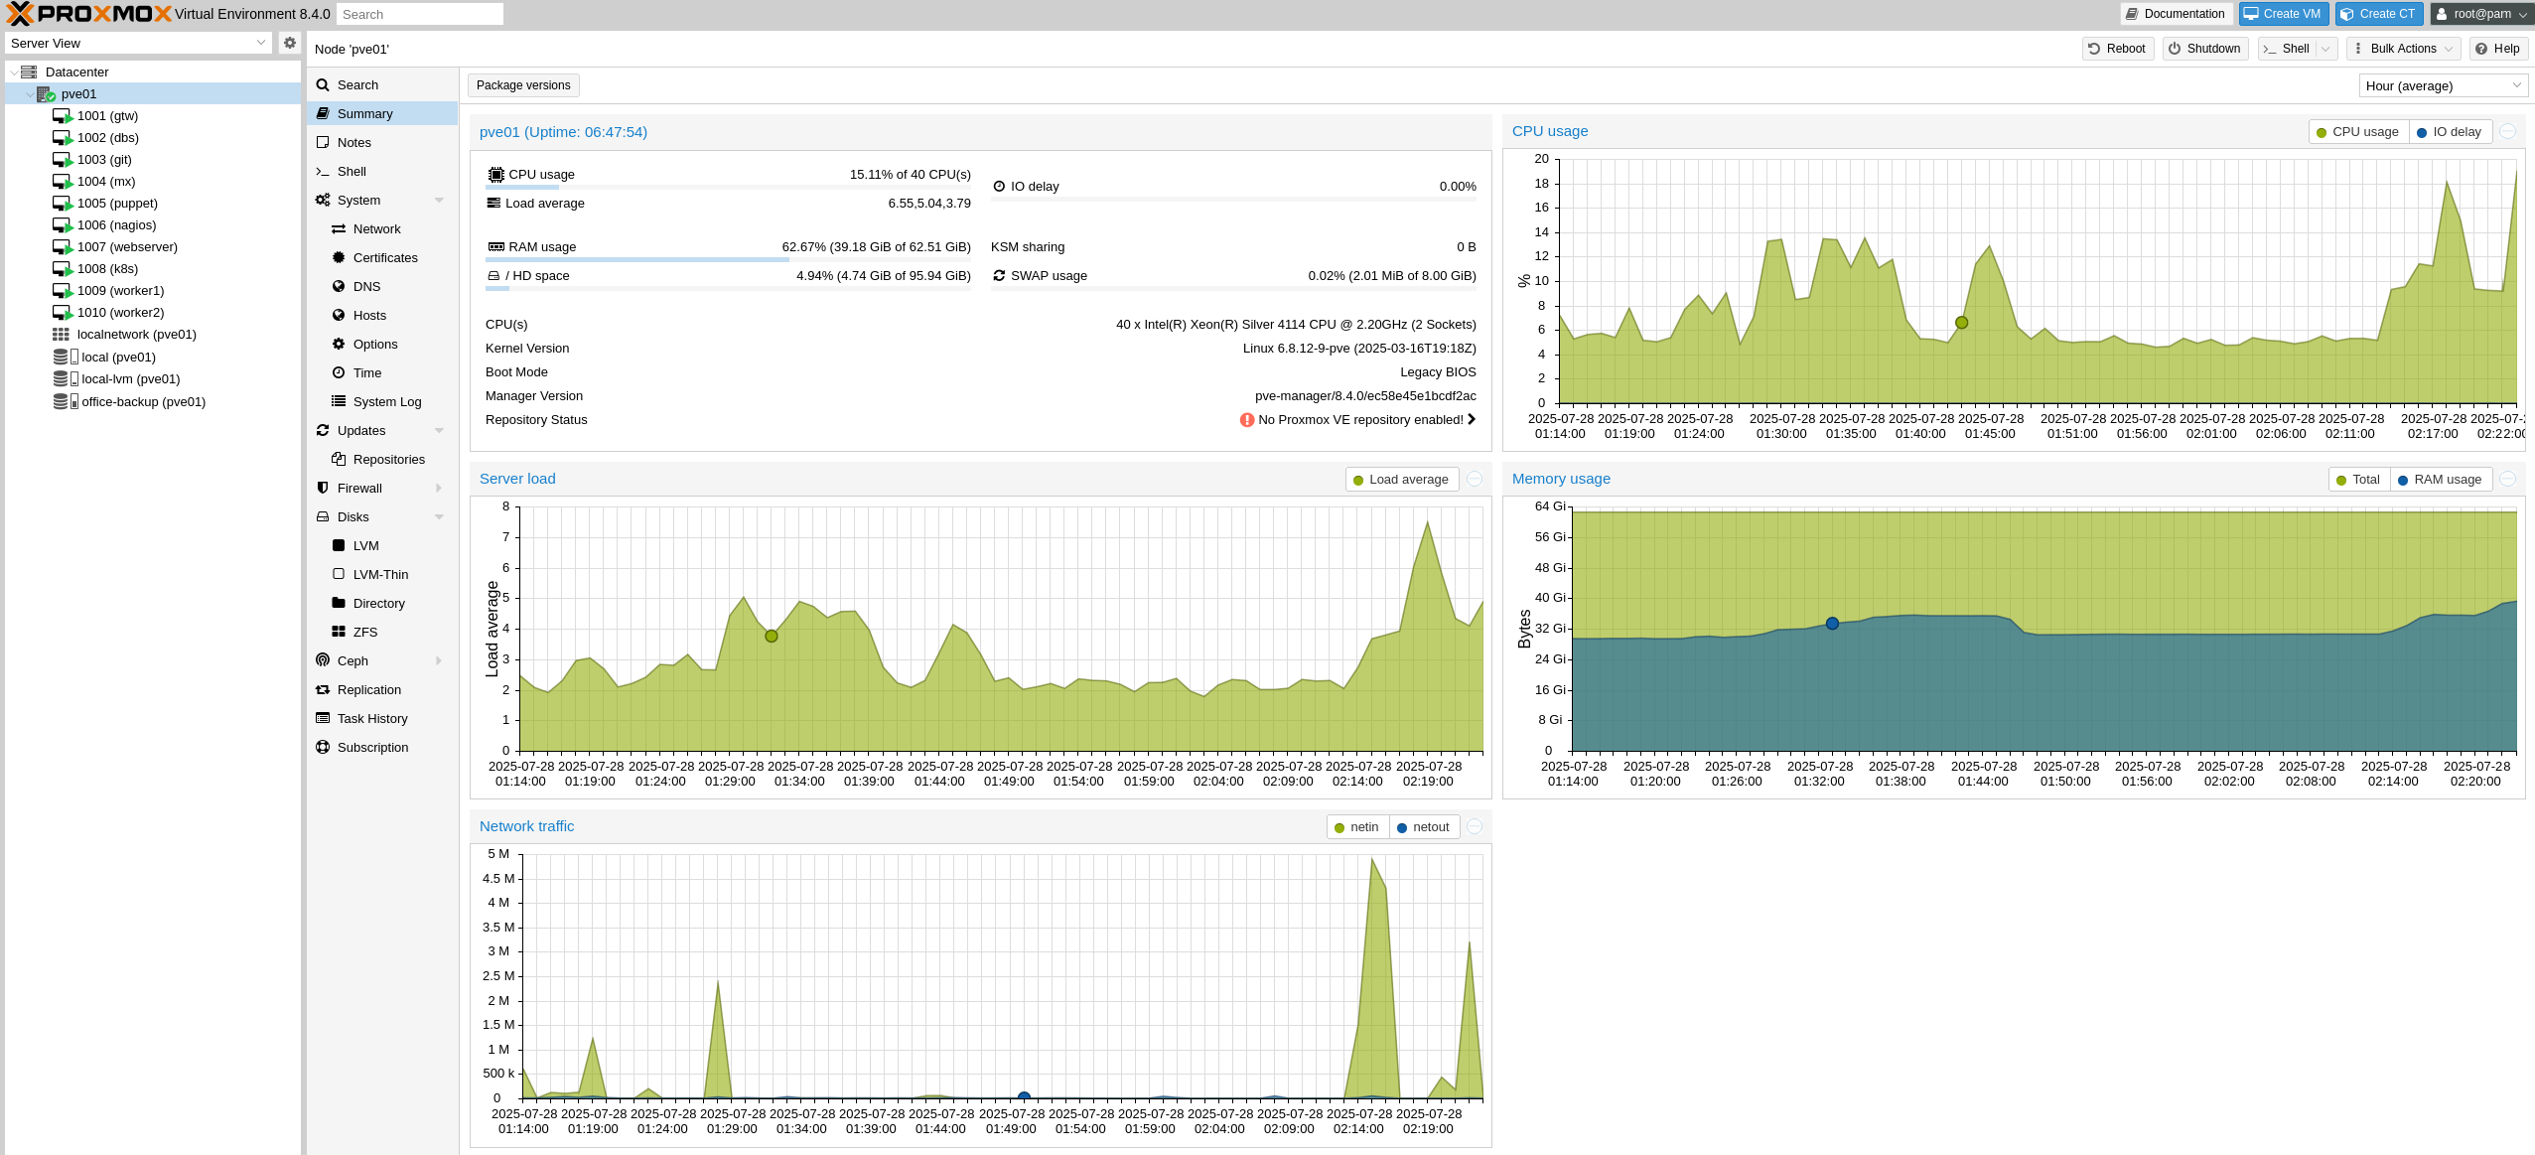The width and height of the screenshot is (2535, 1155).
Task: Collapse the System submenu arrow
Action: click(x=439, y=201)
